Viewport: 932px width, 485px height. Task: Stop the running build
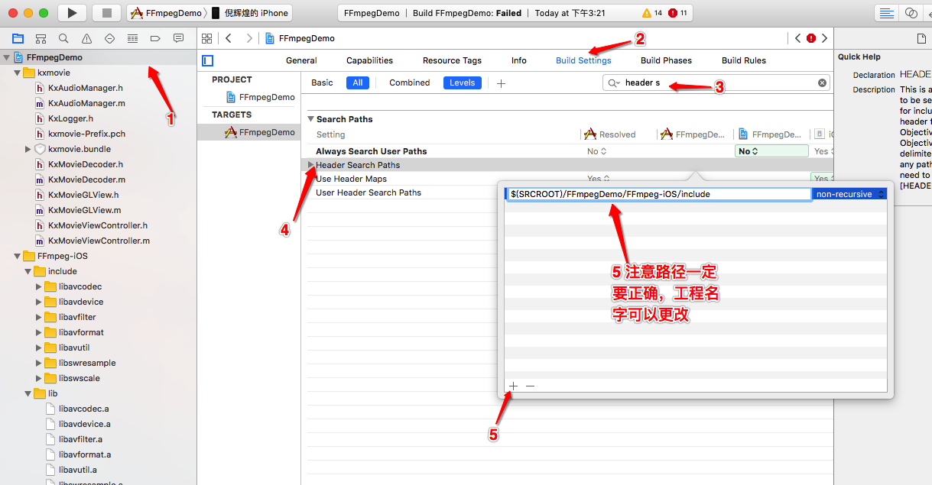[106, 13]
